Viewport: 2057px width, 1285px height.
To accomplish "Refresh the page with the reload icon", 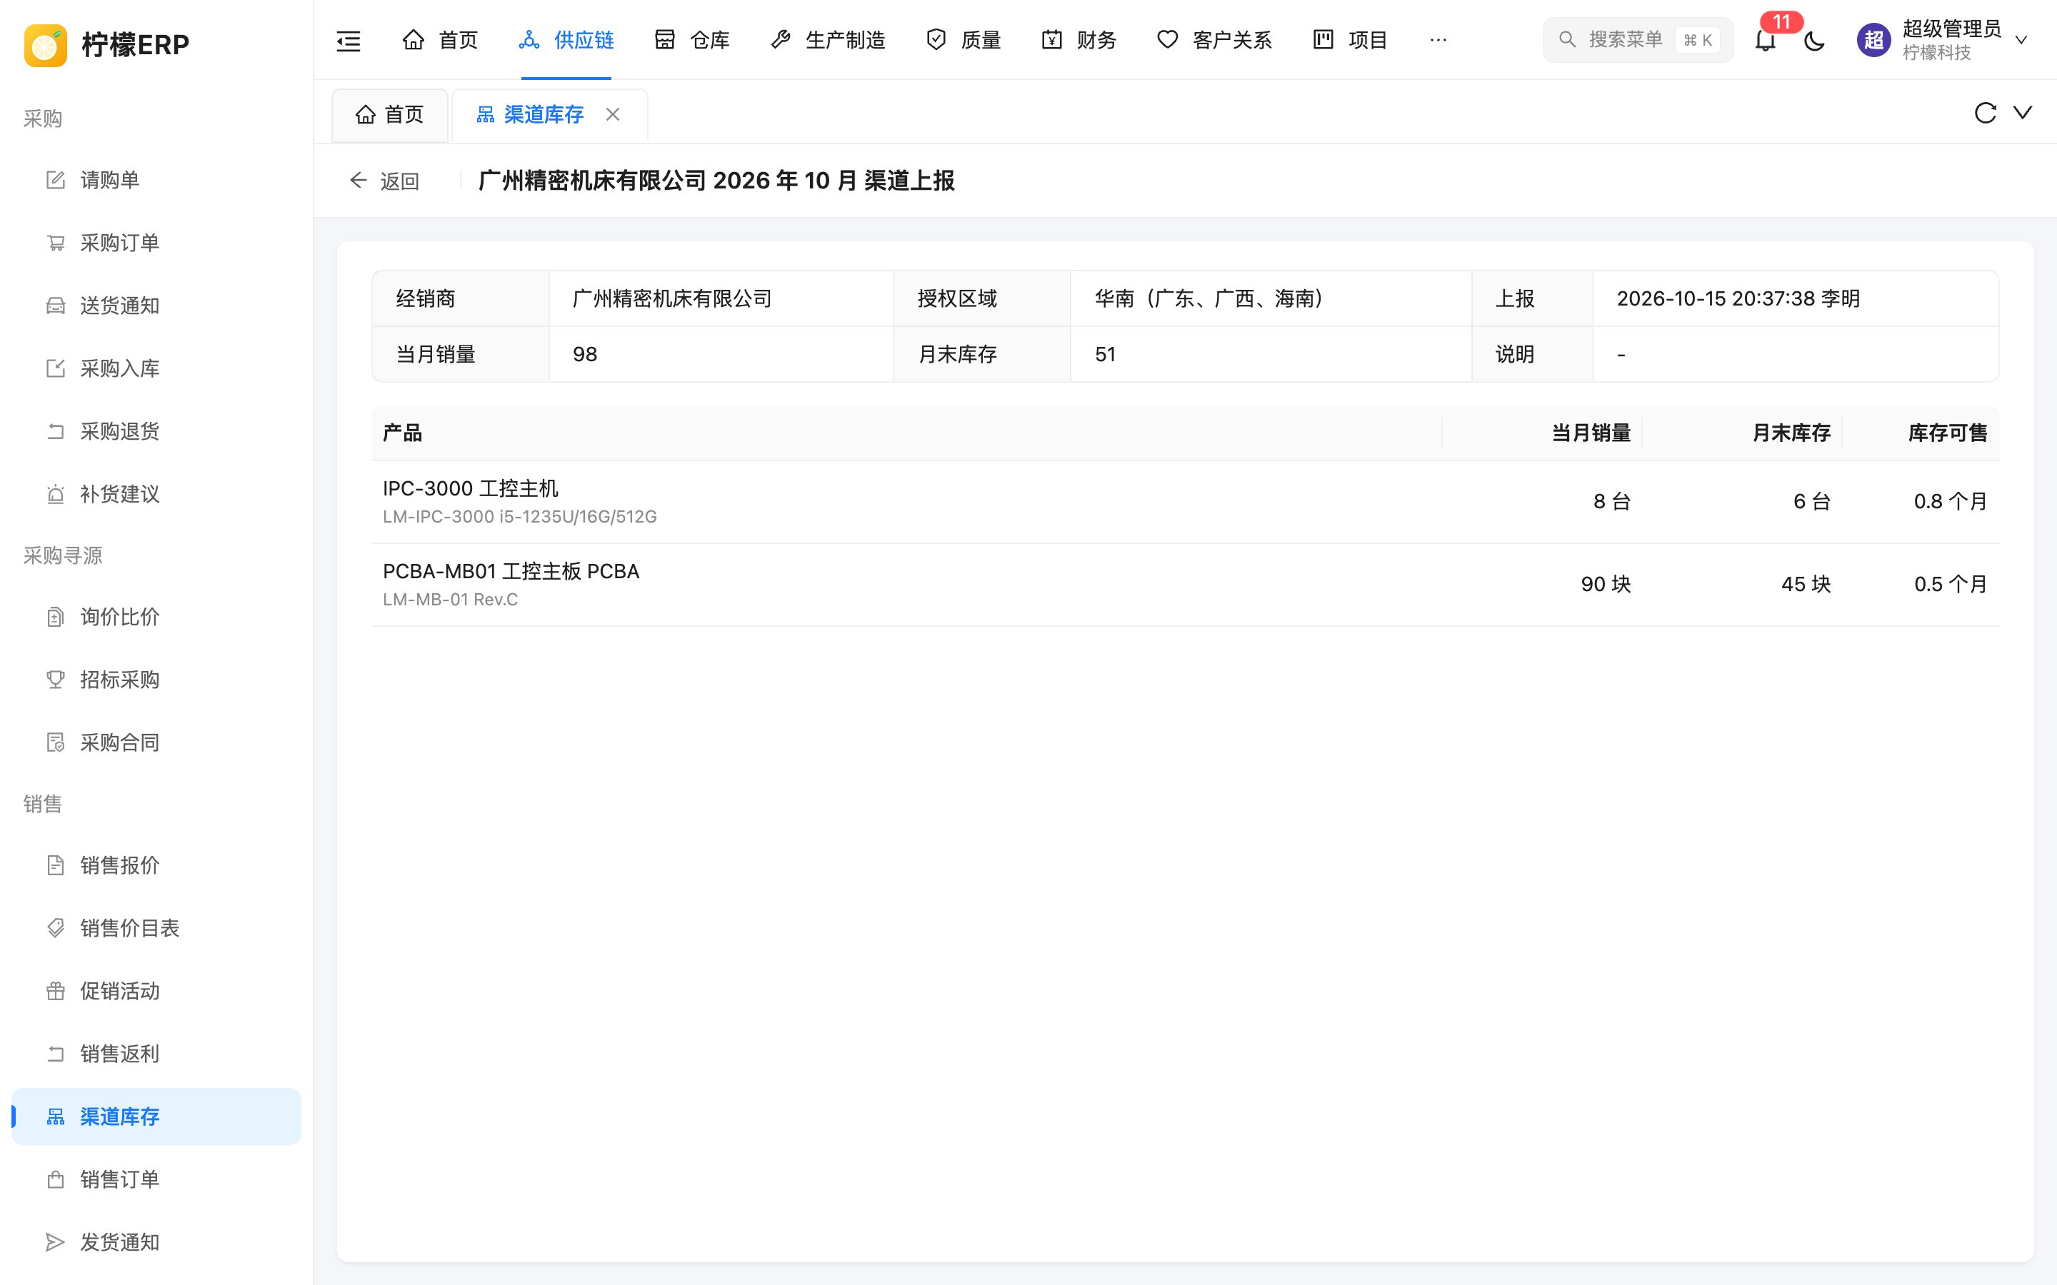I will [1985, 113].
